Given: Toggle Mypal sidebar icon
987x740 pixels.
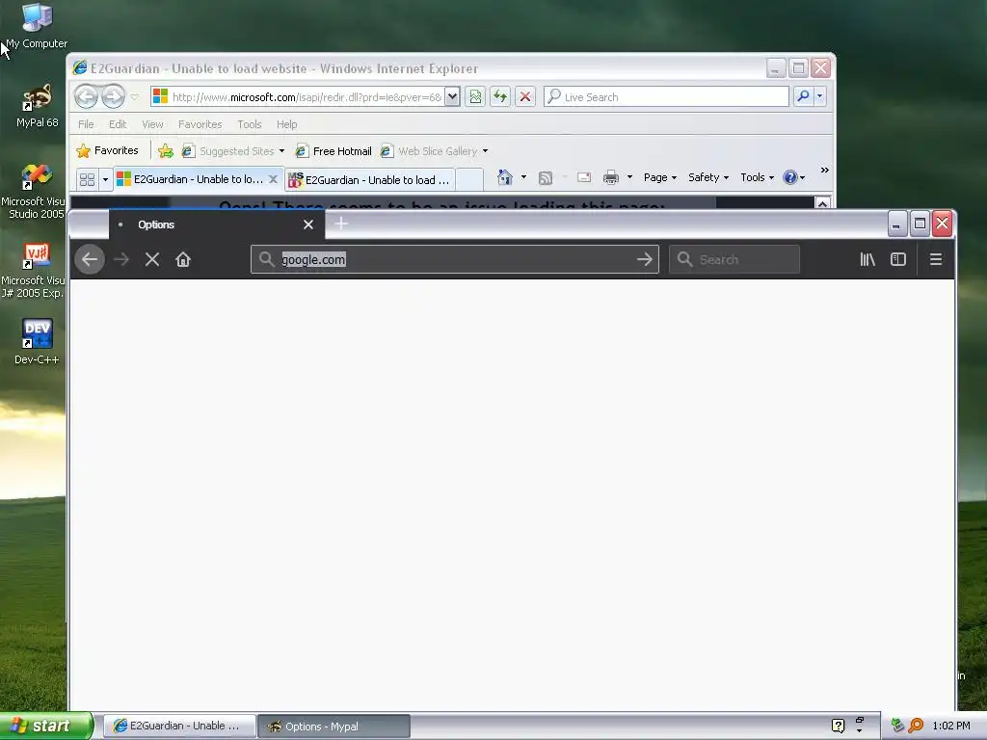Looking at the screenshot, I should point(898,259).
